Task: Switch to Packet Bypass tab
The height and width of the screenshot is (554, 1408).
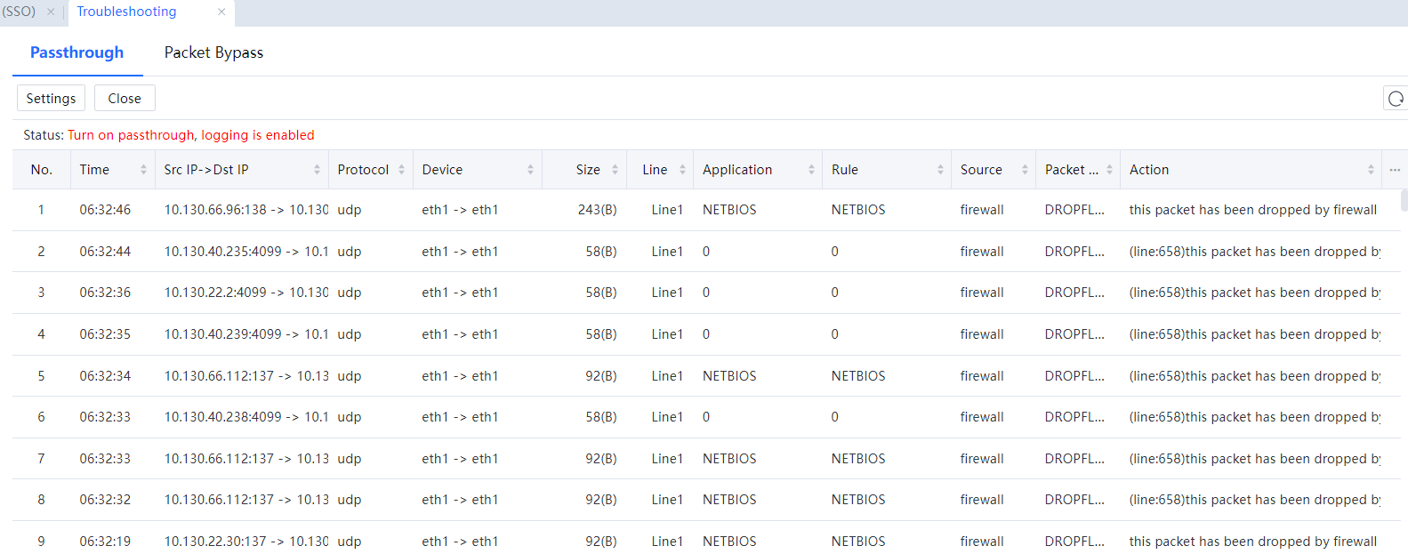Action: point(213,52)
